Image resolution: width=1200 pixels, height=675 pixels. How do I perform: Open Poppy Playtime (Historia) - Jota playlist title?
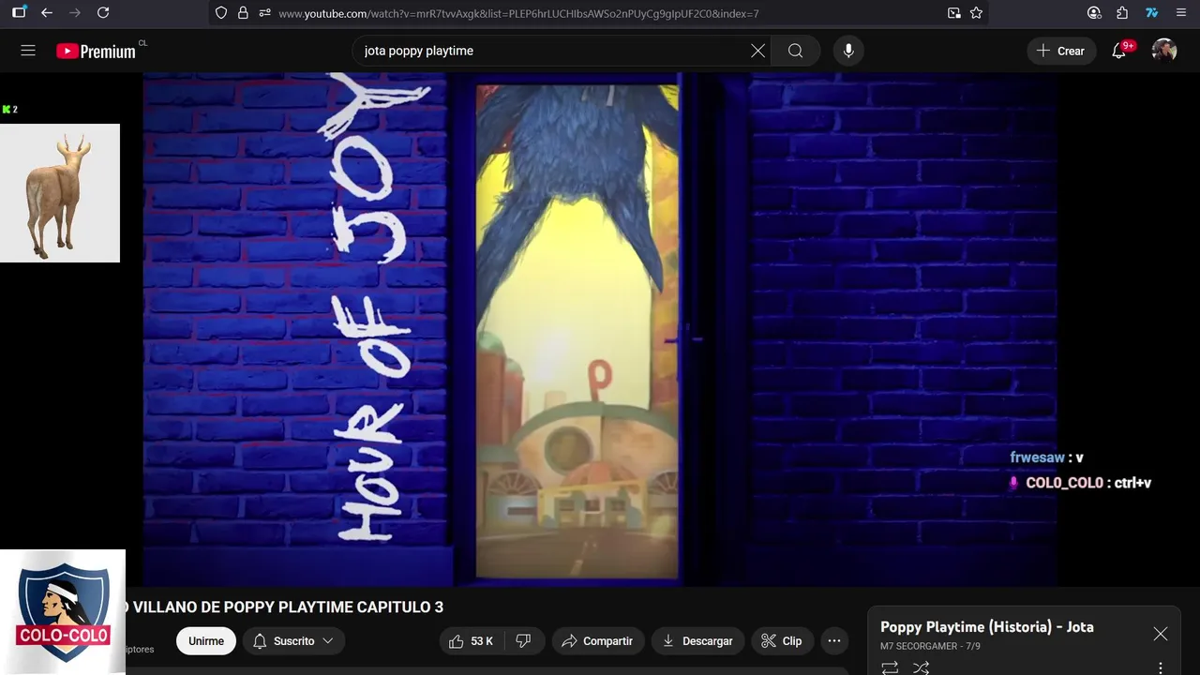987,627
